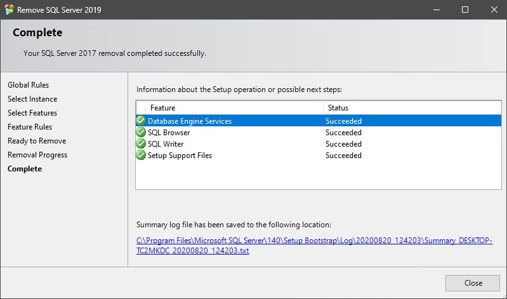Click Succeeded status for SQL Browser

pos(343,132)
